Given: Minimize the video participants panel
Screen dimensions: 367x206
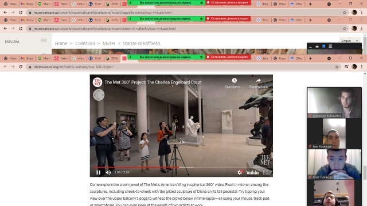Looking at the screenshot, I should click(x=310, y=46).
